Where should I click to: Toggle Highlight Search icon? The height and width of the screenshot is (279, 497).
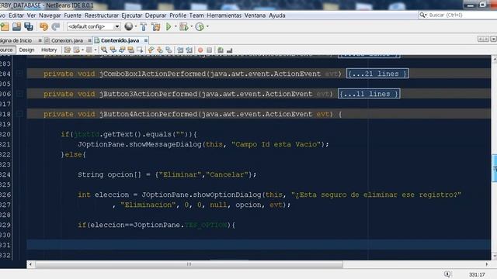[x=130, y=50]
